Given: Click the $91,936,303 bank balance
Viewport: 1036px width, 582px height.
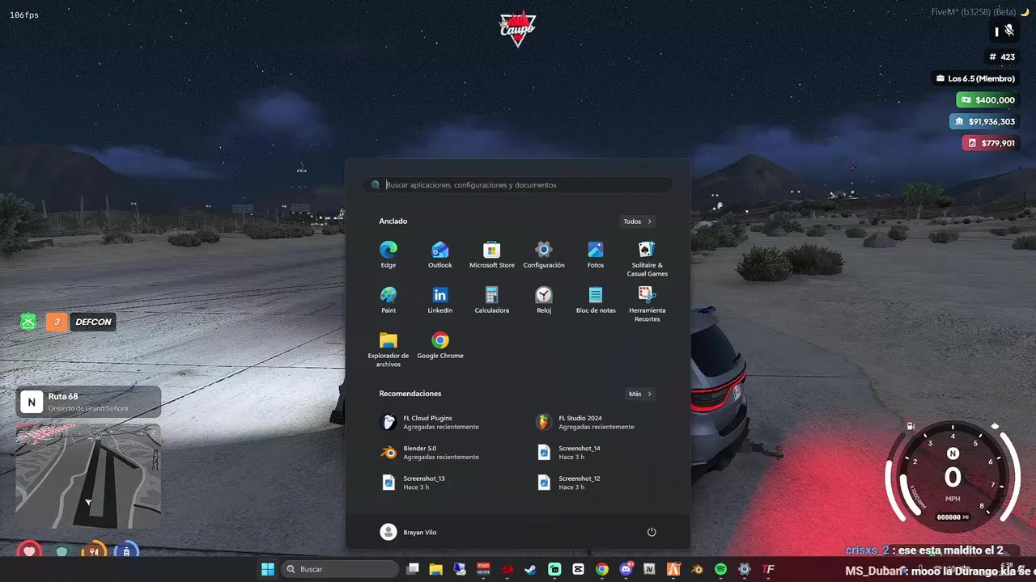Looking at the screenshot, I should coord(984,121).
